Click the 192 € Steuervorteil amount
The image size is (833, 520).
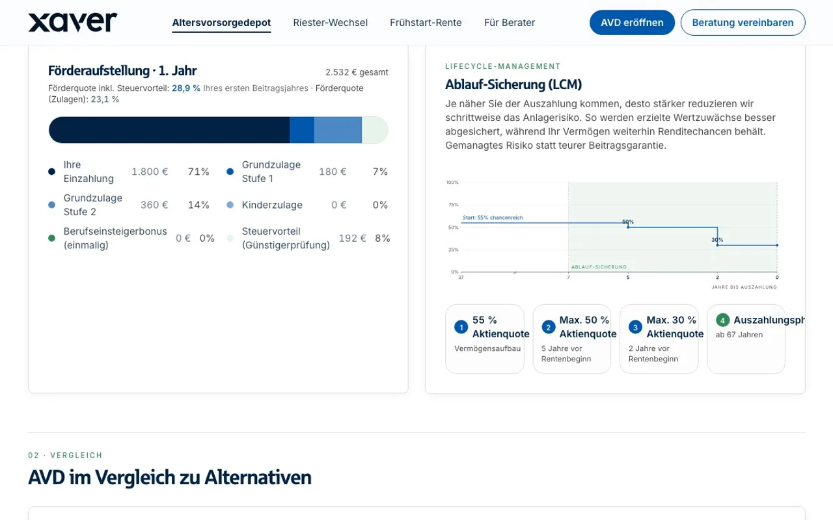tap(352, 238)
